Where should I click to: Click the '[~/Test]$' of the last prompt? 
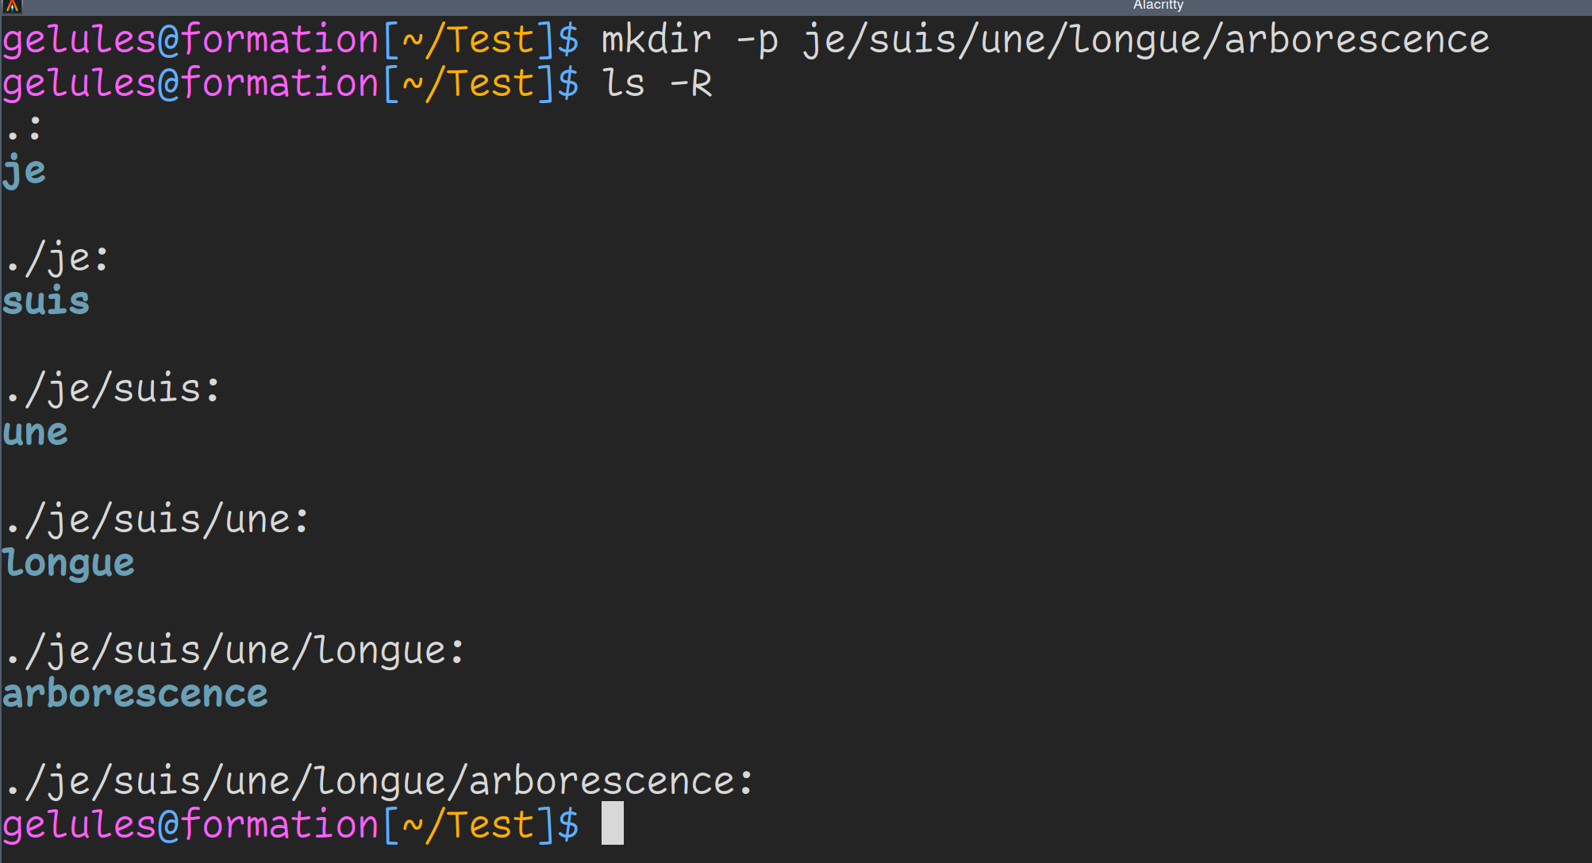pos(481,825)
